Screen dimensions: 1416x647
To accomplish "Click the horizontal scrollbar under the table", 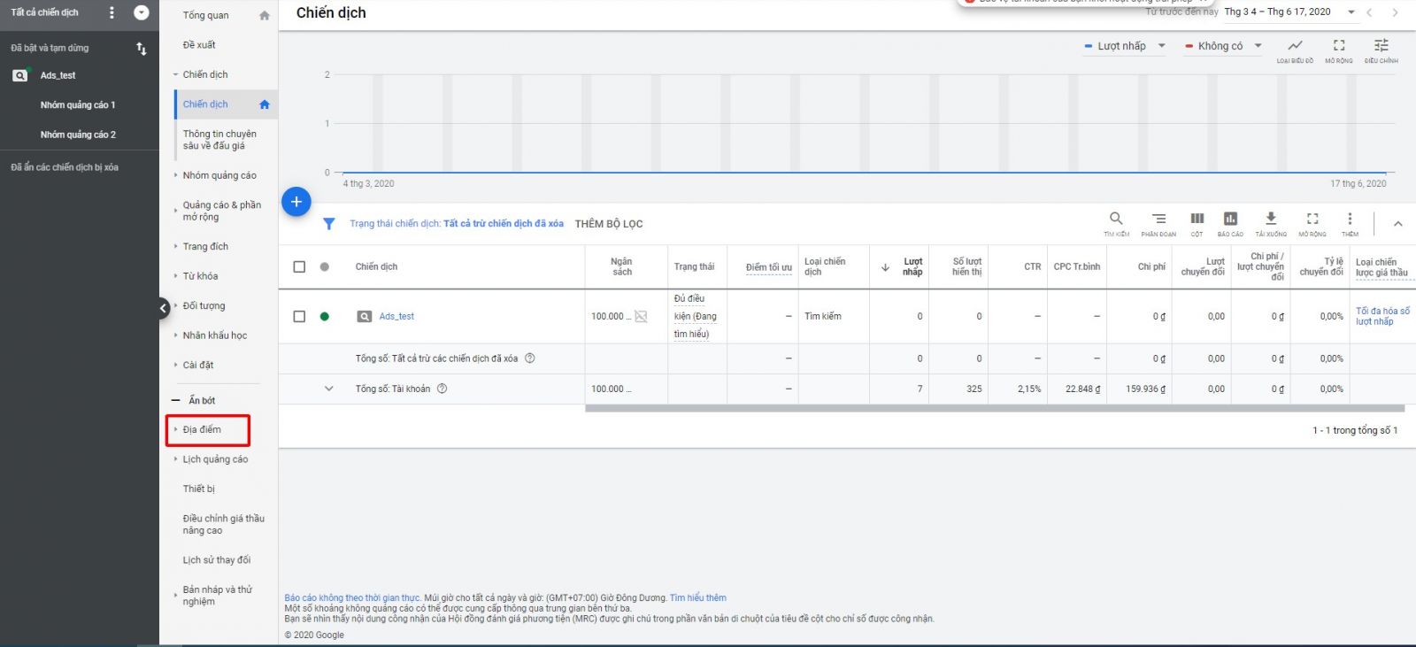I will [x=995, y=409].
